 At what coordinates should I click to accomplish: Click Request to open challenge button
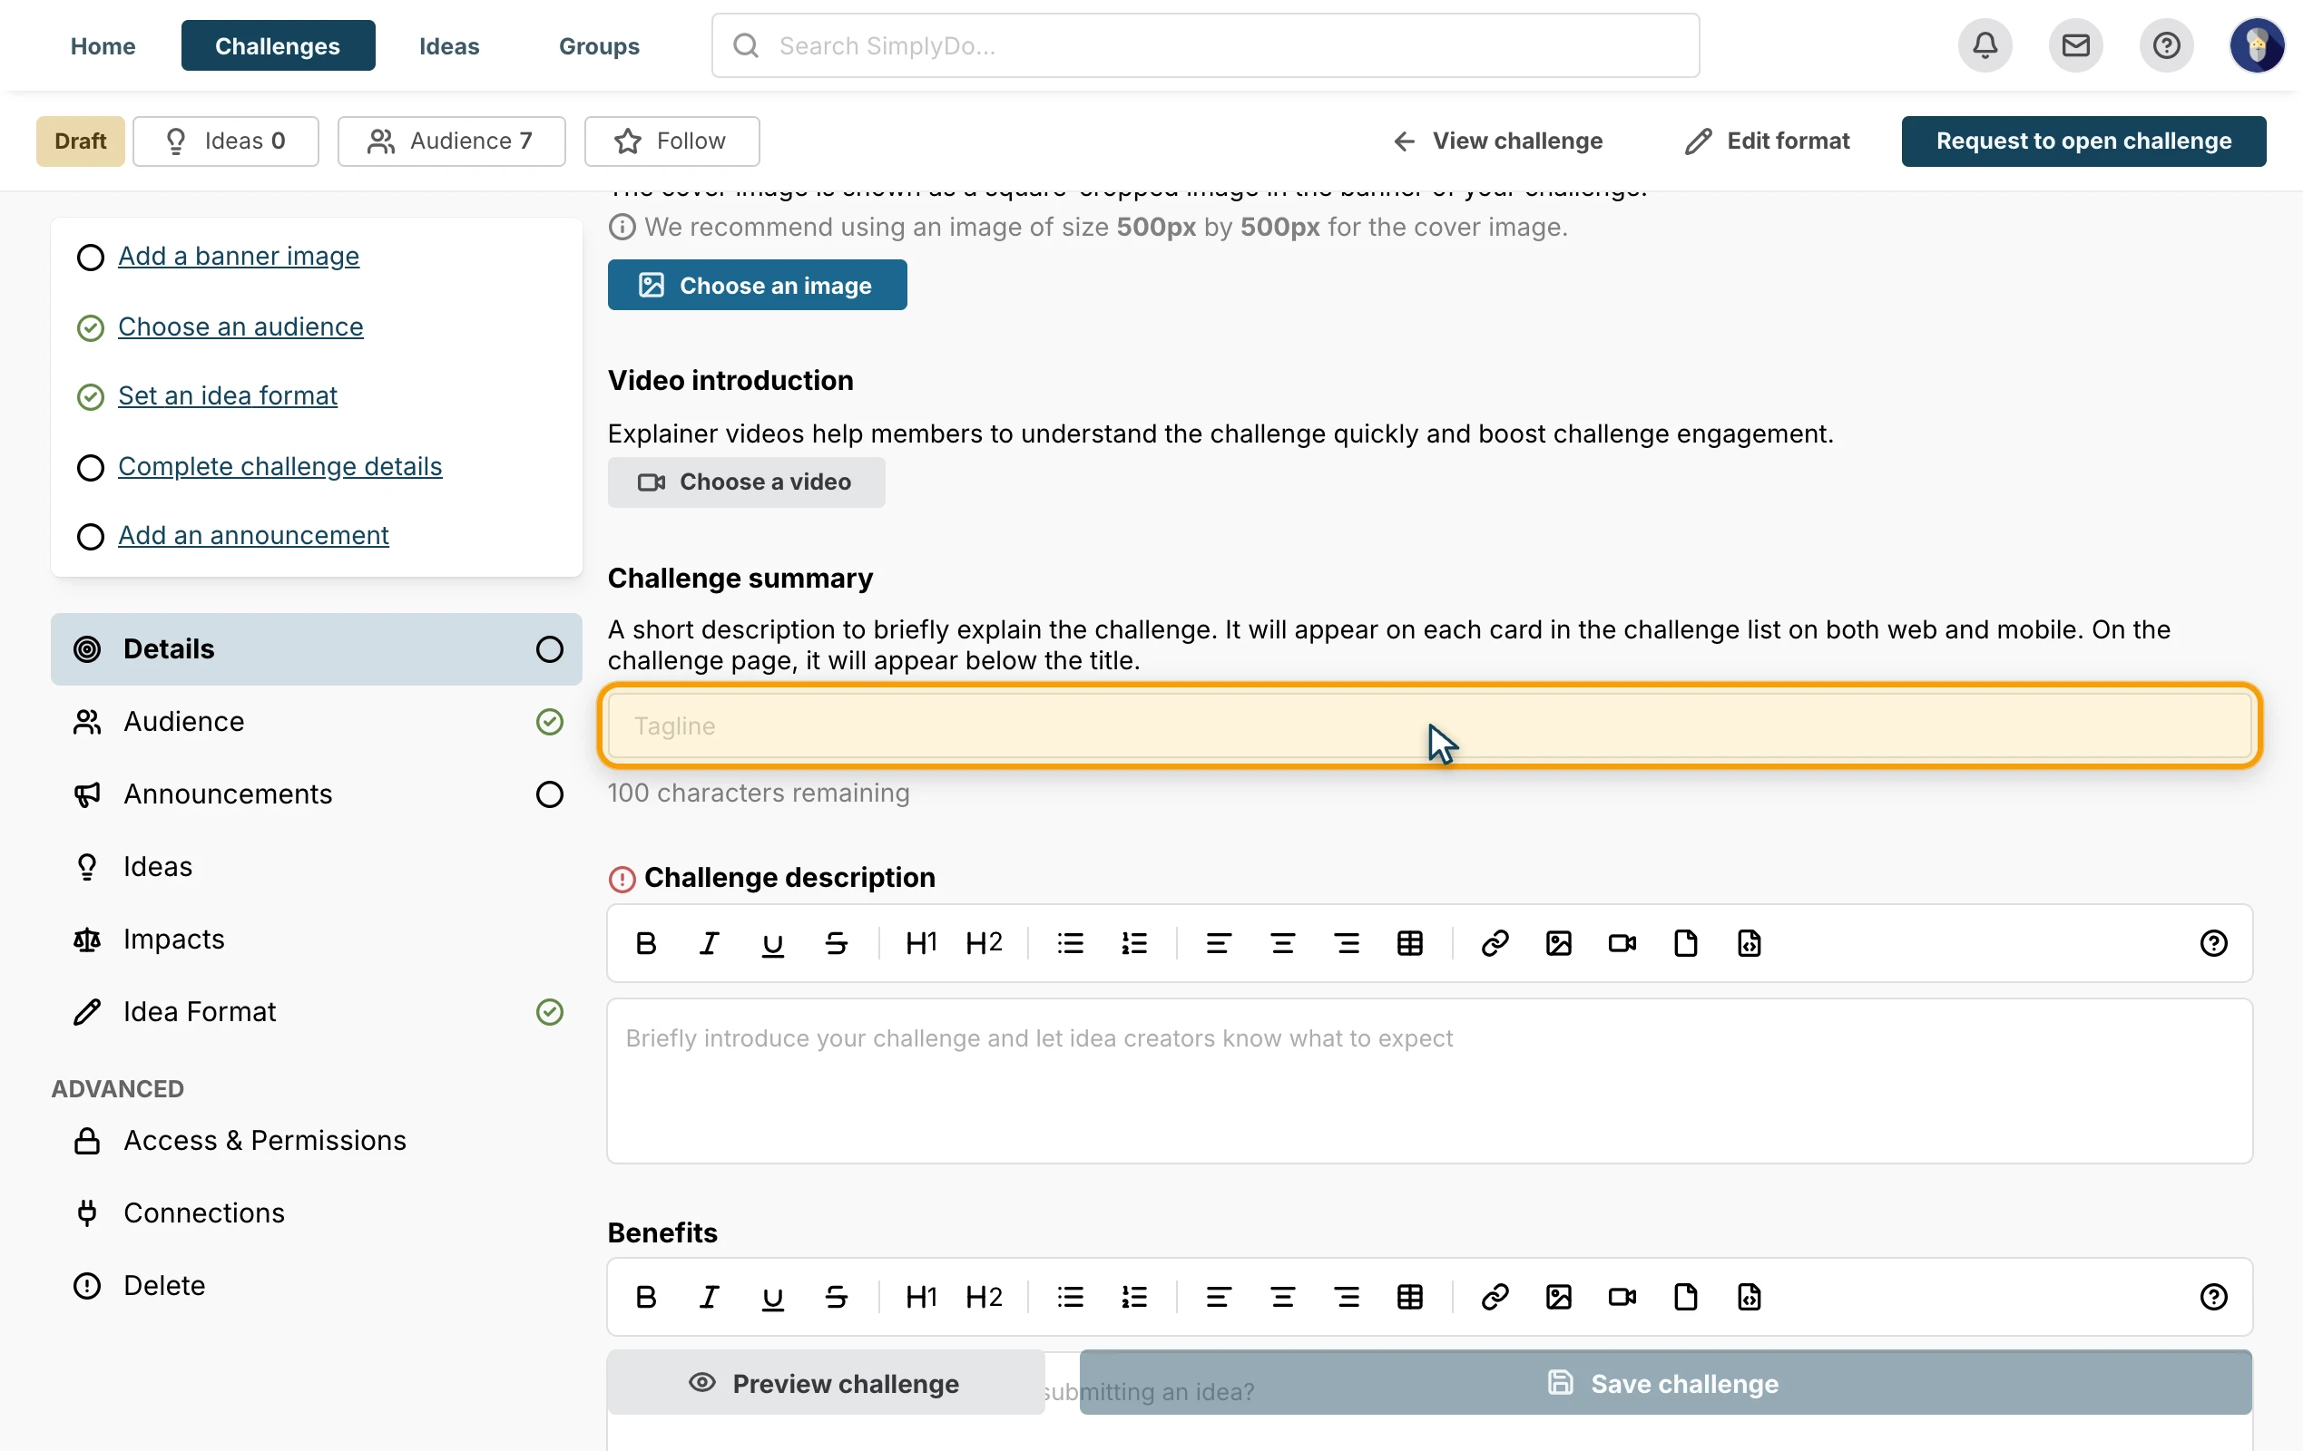tap(2083, 141)
